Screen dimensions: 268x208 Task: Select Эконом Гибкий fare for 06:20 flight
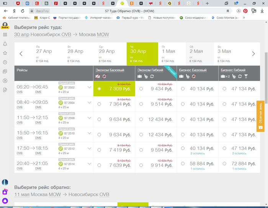[x=141, y=89]
